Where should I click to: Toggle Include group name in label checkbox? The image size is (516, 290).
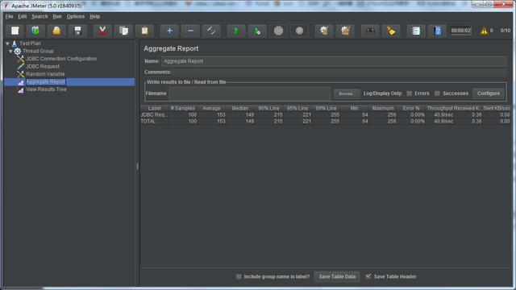coord(239,277)
